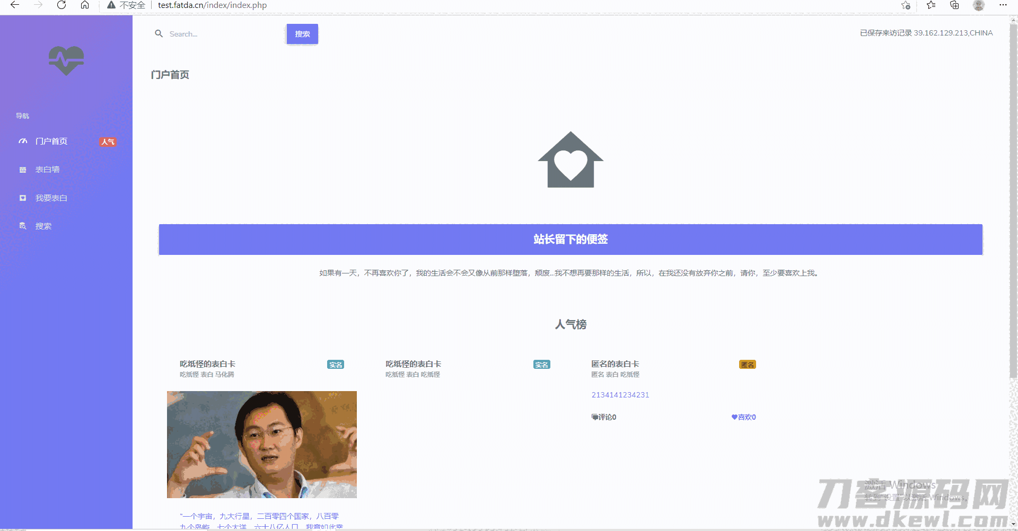Click the heartbeat logo in sidebar
The height and width of the screenshot is (531, 1018).
pos(66,60)
